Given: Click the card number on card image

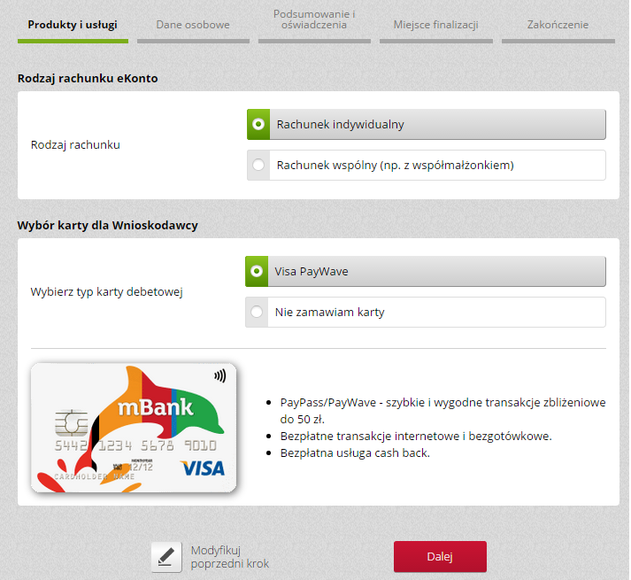Looking at the screenshot, I should coord(135,445).
